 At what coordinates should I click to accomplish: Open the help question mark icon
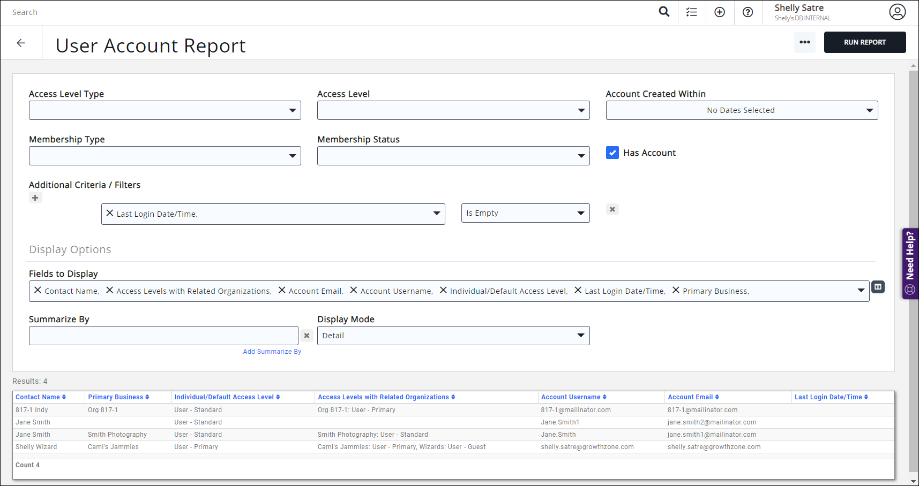click(x=748, y=11)
